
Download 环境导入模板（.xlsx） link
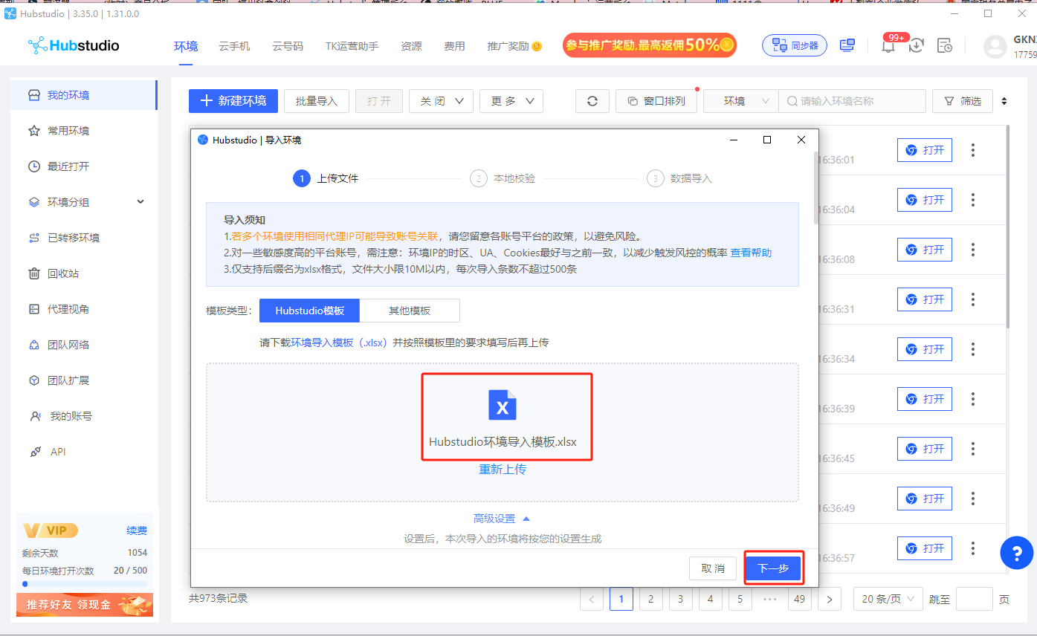339,343
